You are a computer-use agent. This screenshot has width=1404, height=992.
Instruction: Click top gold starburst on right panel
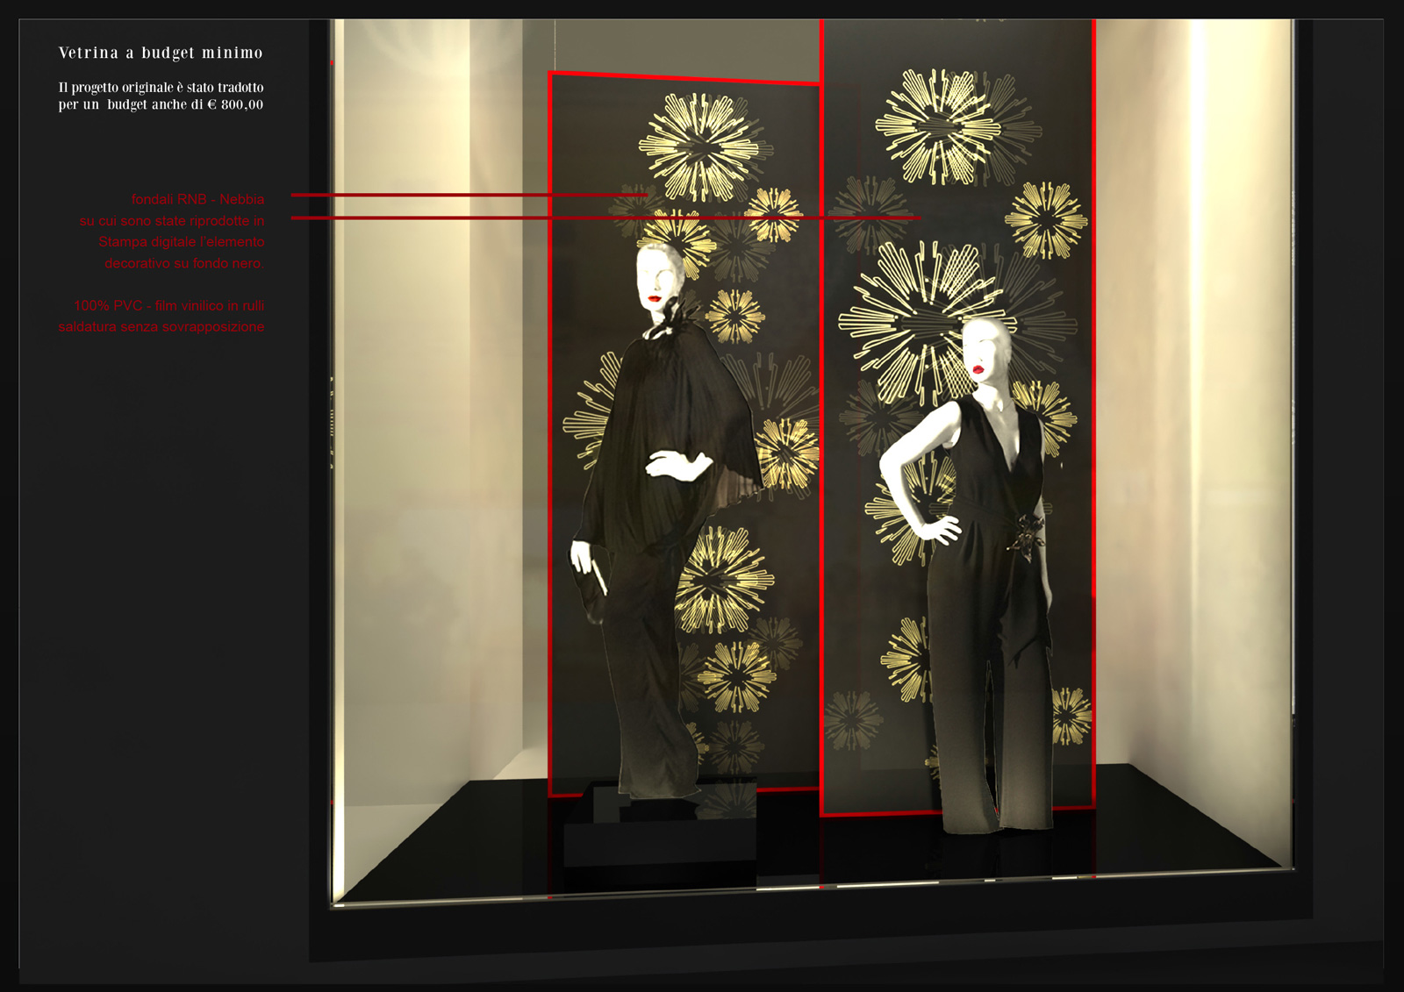point(937,126)
